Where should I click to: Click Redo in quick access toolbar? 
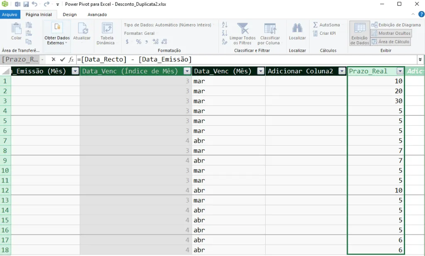click(x=46, y=4)
